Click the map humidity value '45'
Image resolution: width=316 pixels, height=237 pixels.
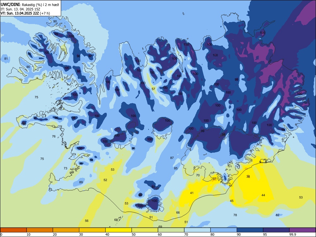232,201
